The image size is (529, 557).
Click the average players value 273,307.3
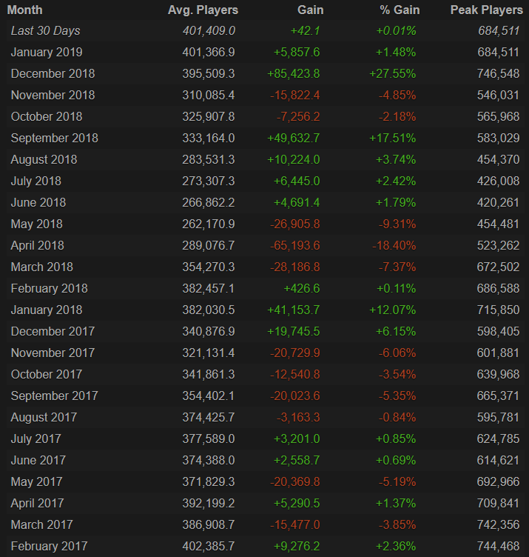[x=209, y=181]
